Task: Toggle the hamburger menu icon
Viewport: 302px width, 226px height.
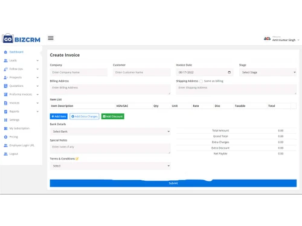Action: click(51, 38)
